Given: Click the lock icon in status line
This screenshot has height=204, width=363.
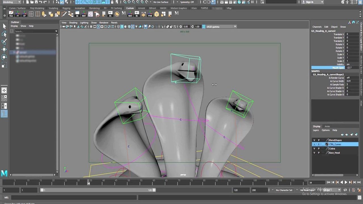Looking at the screenshot, I should pyautogui.click(x=112, y=2).
